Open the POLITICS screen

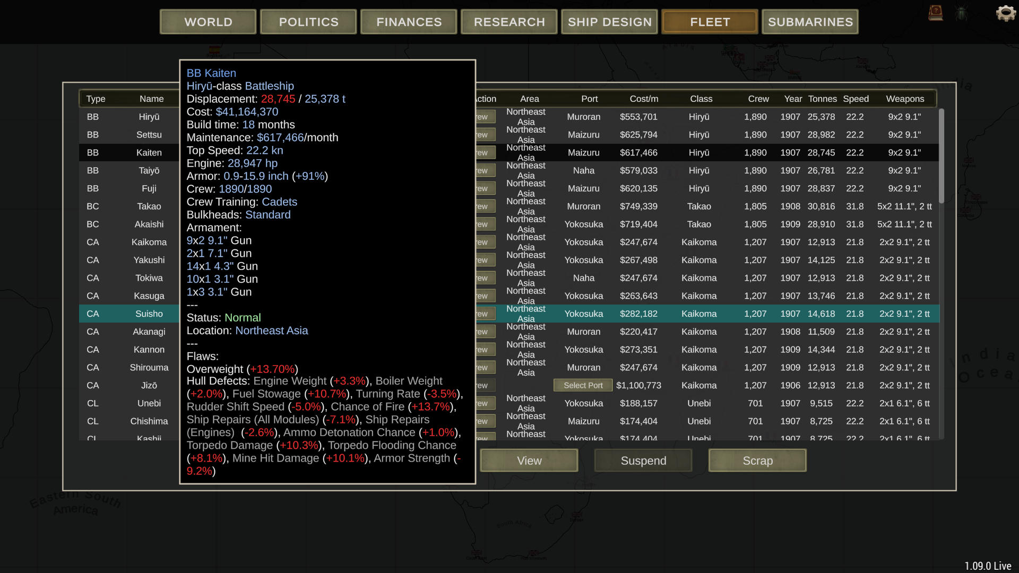(308, 22)
